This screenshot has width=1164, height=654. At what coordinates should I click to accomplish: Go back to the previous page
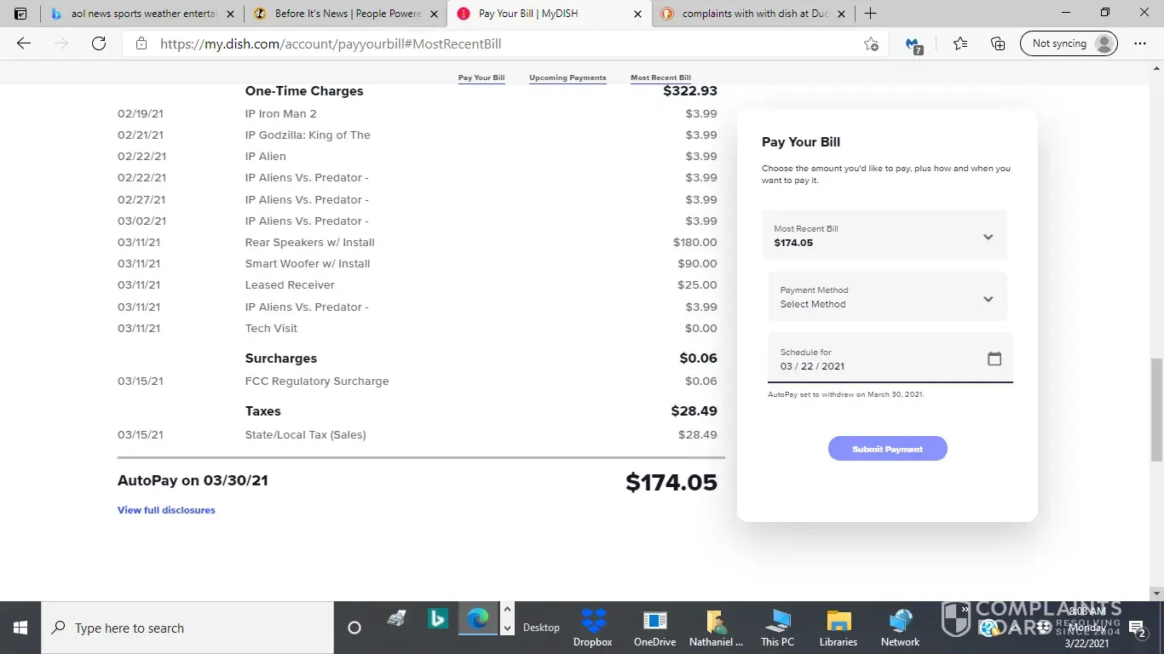tap(24, 44)
